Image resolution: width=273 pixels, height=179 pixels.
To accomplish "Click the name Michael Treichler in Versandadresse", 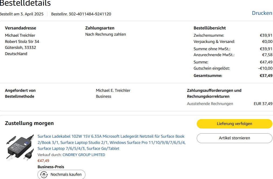I will tap(20, 35).
